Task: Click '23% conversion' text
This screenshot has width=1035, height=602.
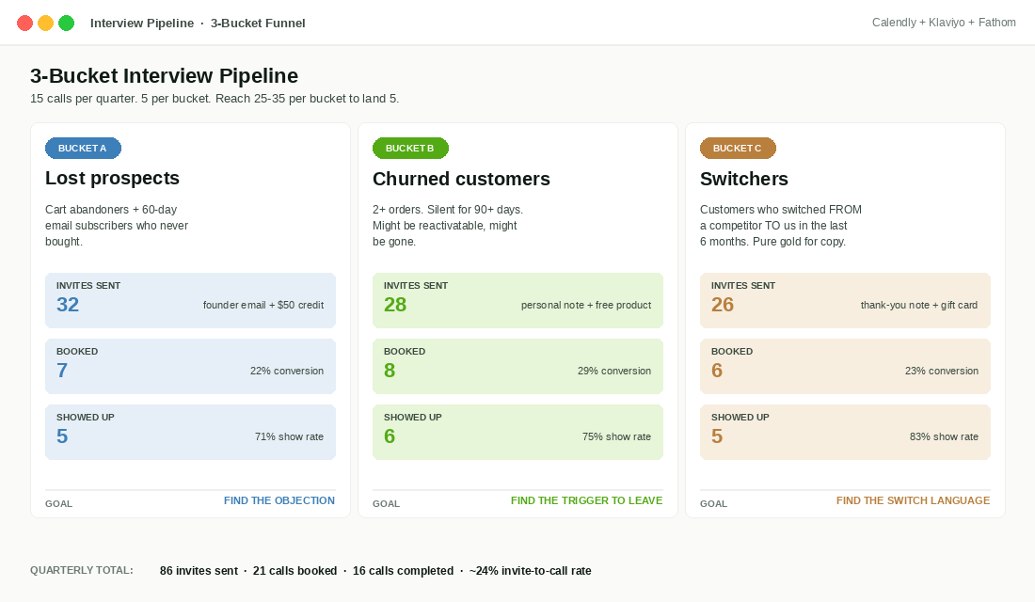Action: click(941, 371)
